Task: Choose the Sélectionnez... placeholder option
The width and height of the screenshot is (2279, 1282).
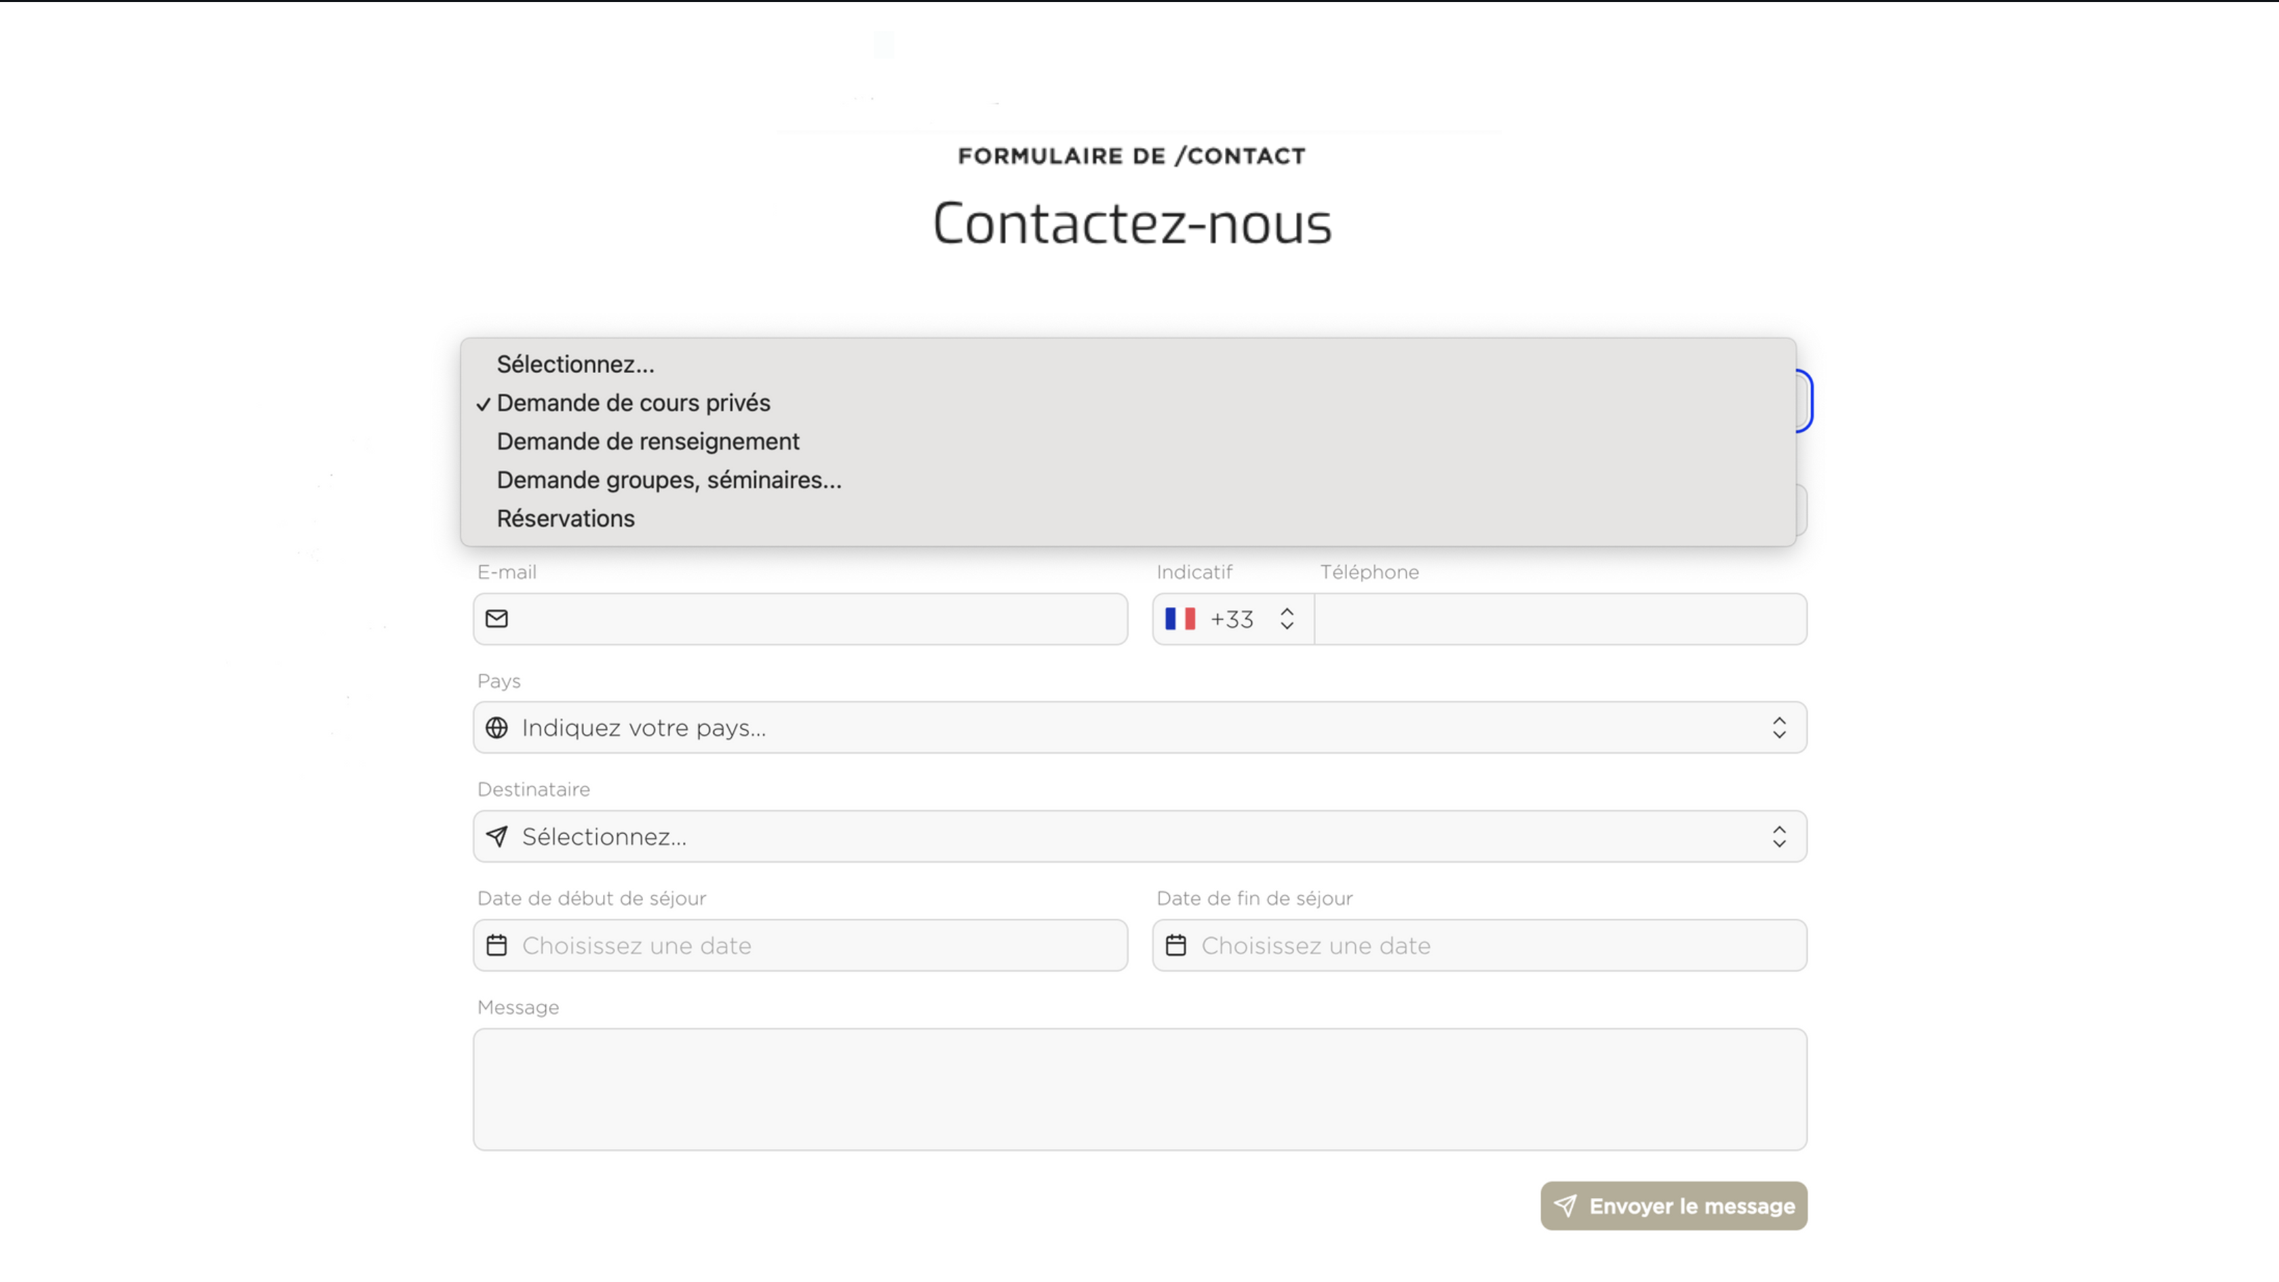Action: 575,364
